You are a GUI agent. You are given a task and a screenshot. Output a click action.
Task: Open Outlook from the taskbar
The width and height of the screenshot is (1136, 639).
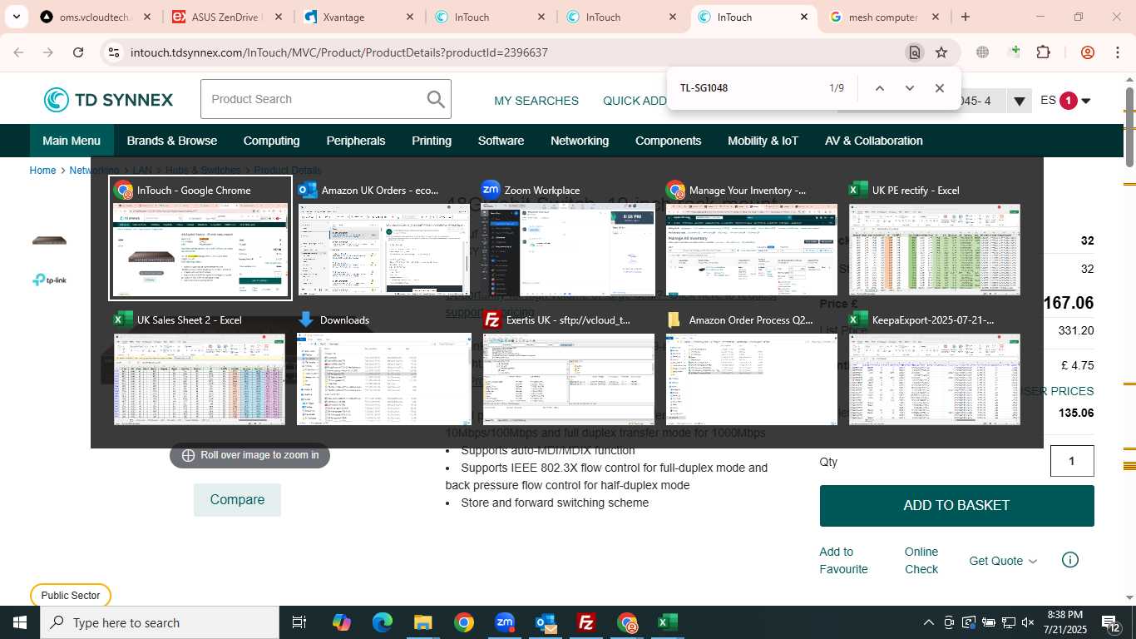pyautogui.click(x=546, y=622)
